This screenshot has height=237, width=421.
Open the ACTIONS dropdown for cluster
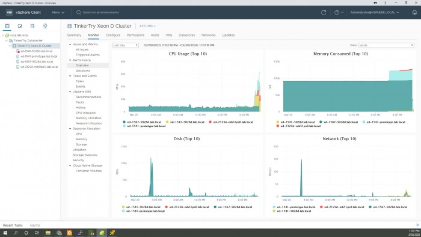point(147,26)
